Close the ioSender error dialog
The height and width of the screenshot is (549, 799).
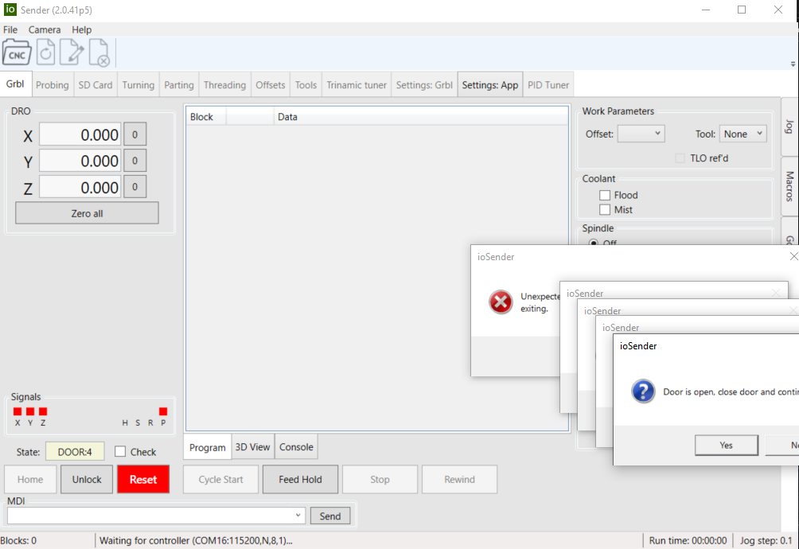(793, 256)
